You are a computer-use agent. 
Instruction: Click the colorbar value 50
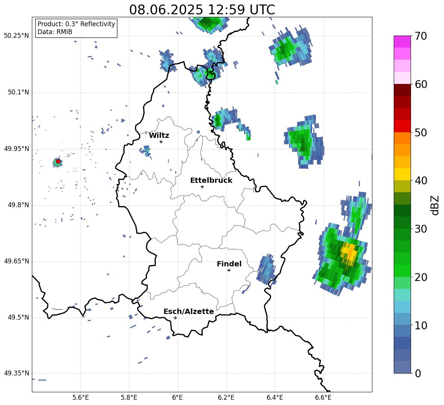pyautogui.click(x=421, y=132)
